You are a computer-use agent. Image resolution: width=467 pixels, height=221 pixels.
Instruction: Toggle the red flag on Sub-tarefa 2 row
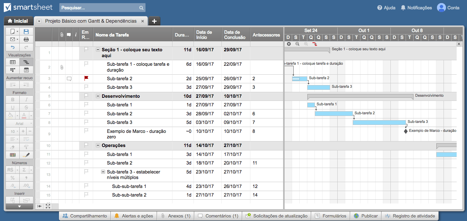(86, 78)
